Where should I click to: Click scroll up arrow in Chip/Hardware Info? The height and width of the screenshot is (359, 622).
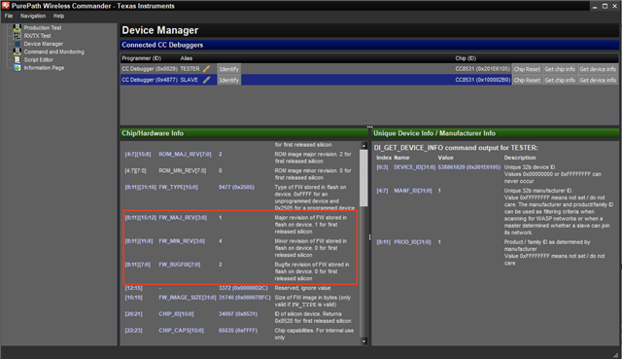pos(363,146)
